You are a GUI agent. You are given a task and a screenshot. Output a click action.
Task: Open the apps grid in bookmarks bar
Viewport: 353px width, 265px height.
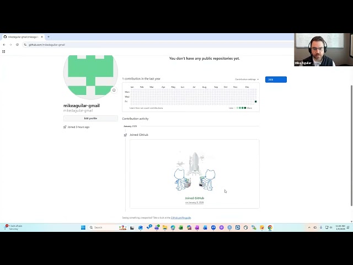click(x=4, y=51)
